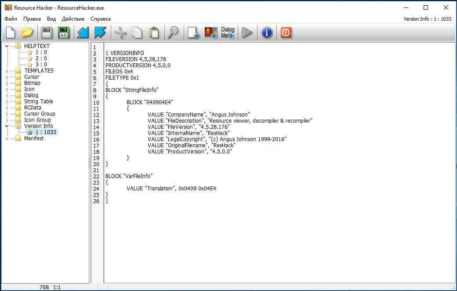Click the red power exit icon

[286, 33]
